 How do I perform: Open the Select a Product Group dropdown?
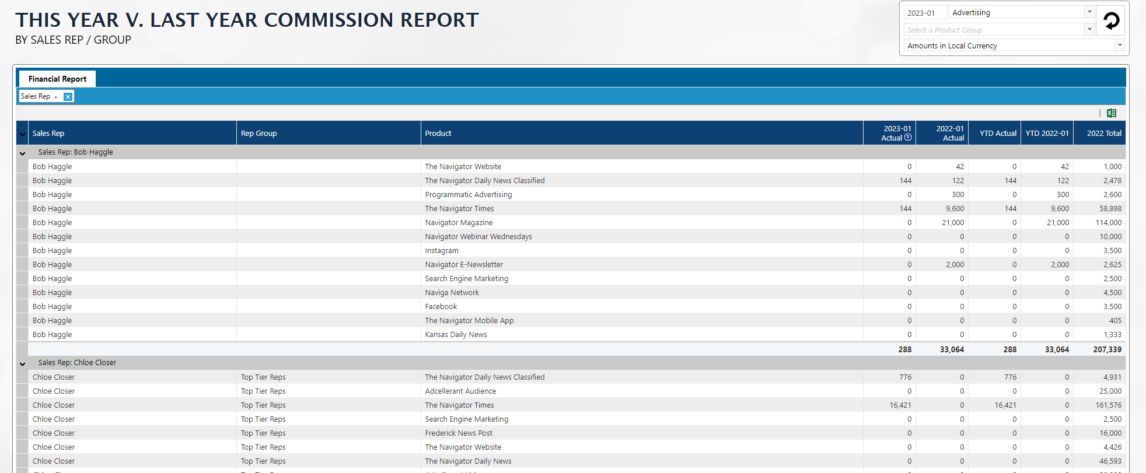pyautogui.click(x=1089, y=29)
